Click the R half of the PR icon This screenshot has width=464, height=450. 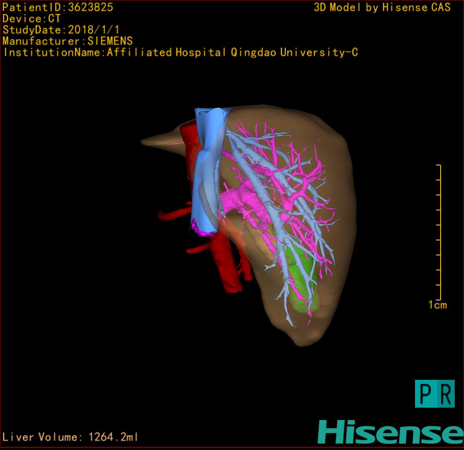445,394
